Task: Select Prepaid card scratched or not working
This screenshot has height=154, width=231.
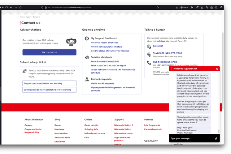Action: coord(49,83)
